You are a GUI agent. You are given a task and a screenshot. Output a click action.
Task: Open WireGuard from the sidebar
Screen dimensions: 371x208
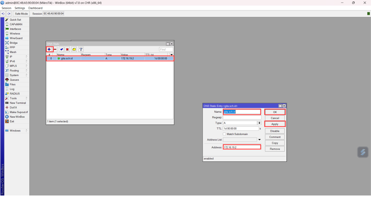[x=16, y=38]
